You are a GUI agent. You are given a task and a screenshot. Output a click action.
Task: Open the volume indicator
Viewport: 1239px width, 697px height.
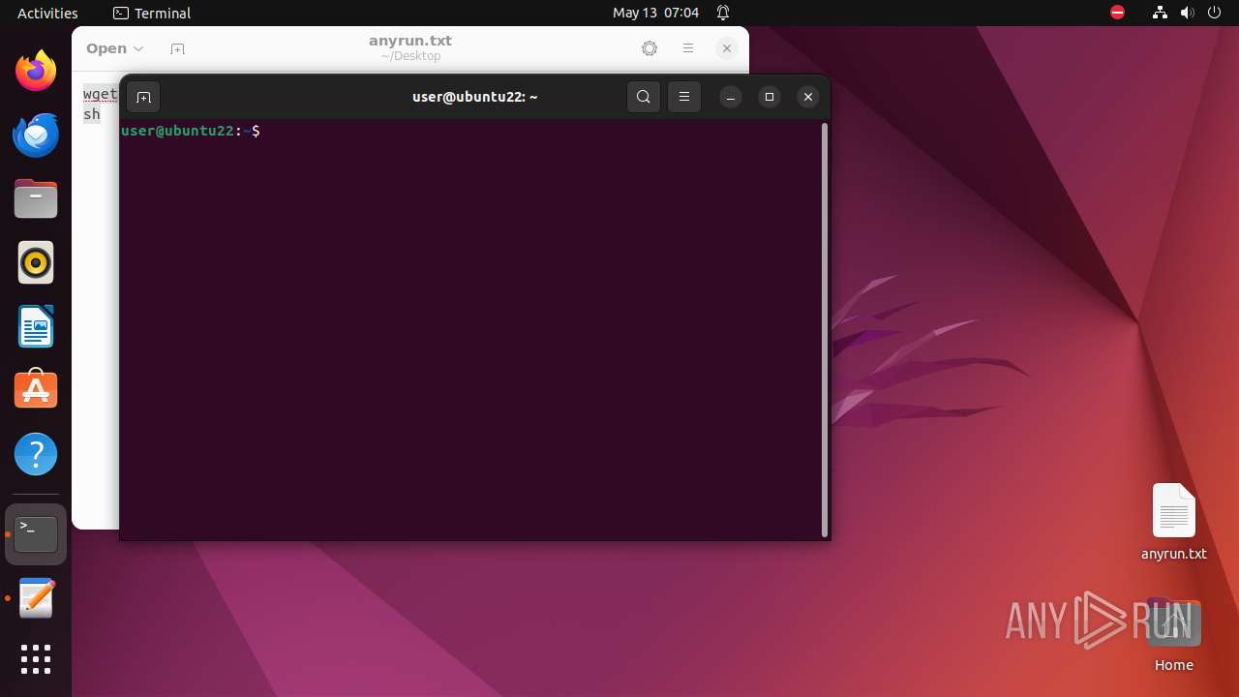click(1188, 13)
